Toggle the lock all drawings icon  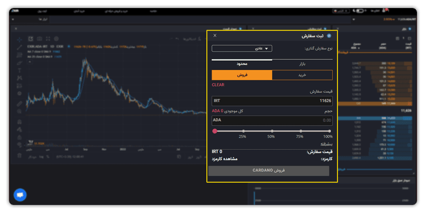click(x=19, y=137)
